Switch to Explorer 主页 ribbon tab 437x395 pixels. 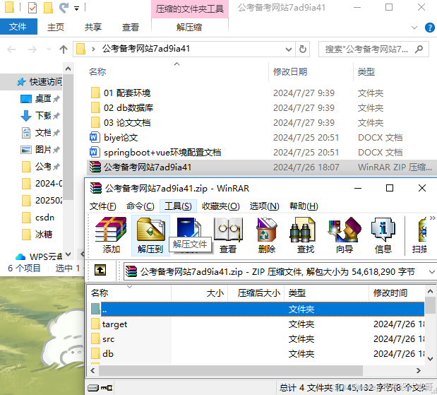[x=56, y=27]
